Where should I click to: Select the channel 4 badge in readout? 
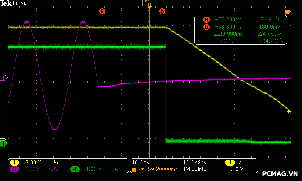[75, 169]
